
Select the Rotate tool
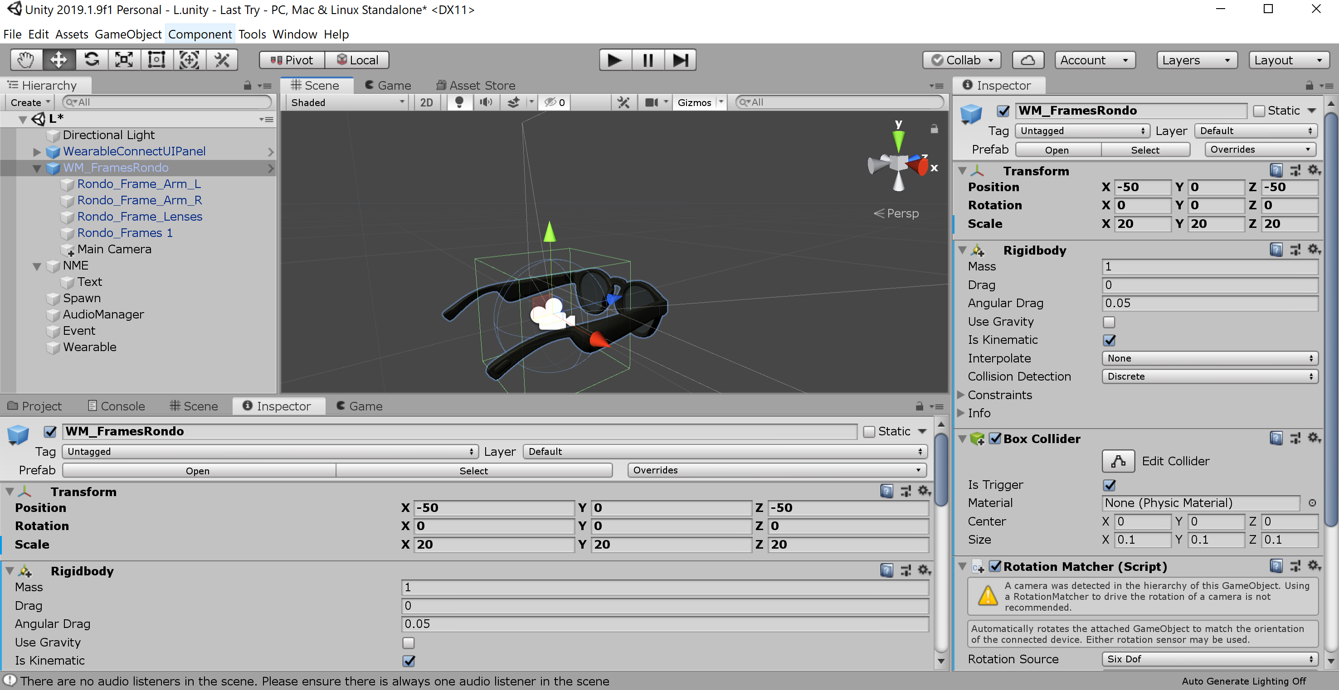pos(92,60)
